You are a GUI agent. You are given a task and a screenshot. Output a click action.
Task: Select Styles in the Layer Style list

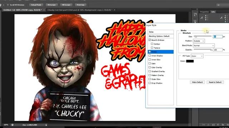point(161,32)
